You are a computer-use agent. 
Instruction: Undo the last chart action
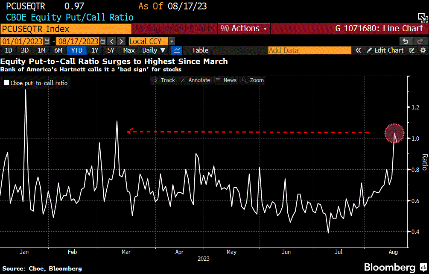tap(406, 41)
